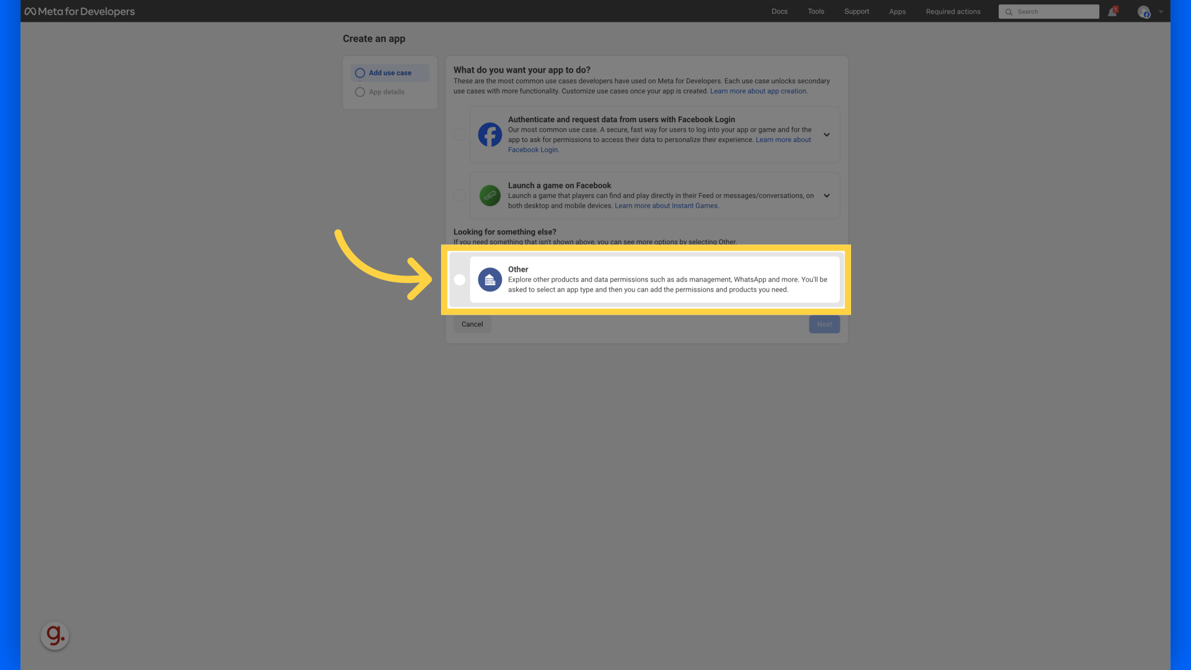Screen dimensions: 1191x670
Task: Click the green Instant Games icon
Action: tap(489, 195)
